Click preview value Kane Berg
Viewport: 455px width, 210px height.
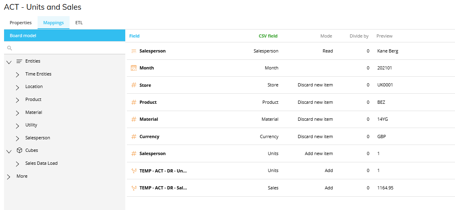click(388, 51)
